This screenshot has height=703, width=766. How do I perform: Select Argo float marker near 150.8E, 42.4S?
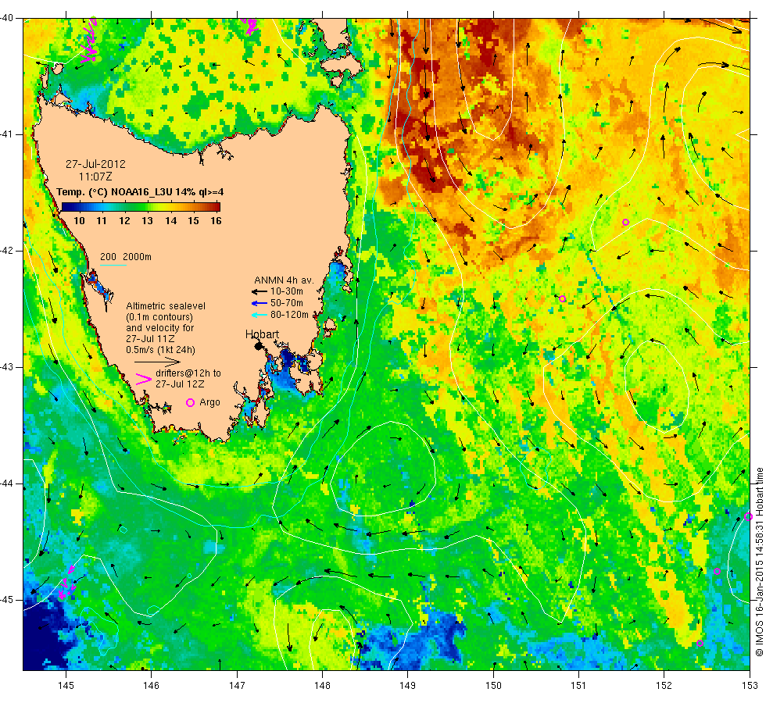562,298
